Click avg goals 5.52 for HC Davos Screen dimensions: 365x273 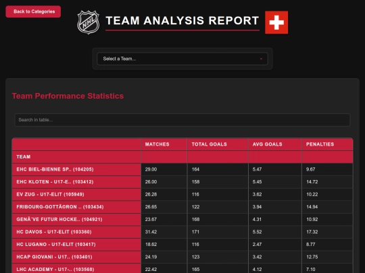pos(257,232)
